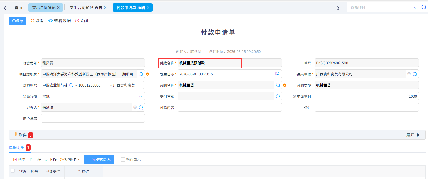Click the account number field 10001230066

point(93,85)
